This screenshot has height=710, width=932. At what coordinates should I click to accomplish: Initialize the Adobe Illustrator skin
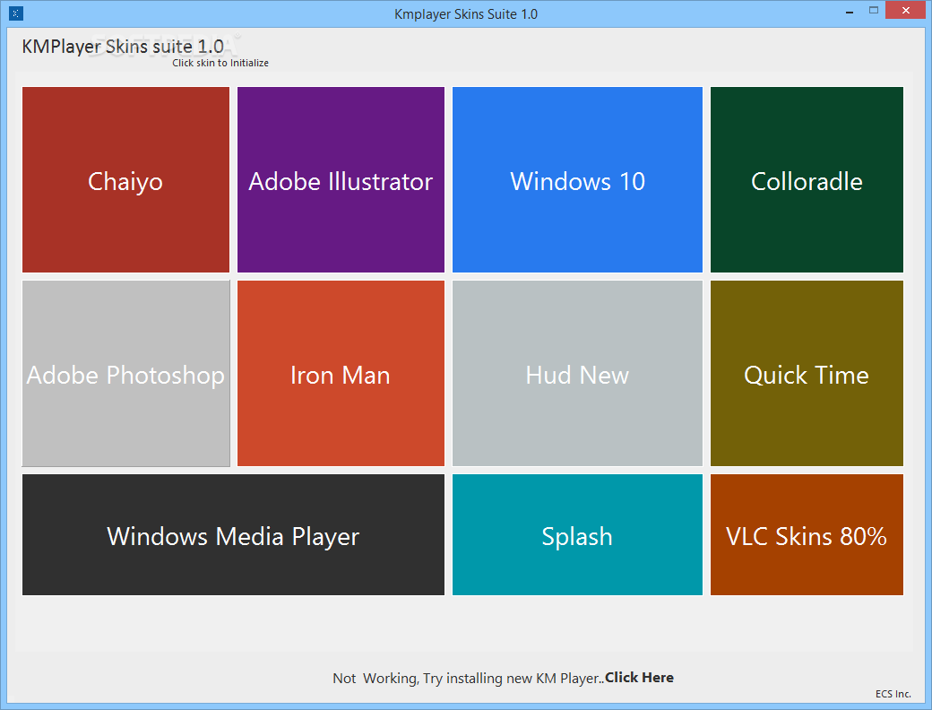[341, 179]
